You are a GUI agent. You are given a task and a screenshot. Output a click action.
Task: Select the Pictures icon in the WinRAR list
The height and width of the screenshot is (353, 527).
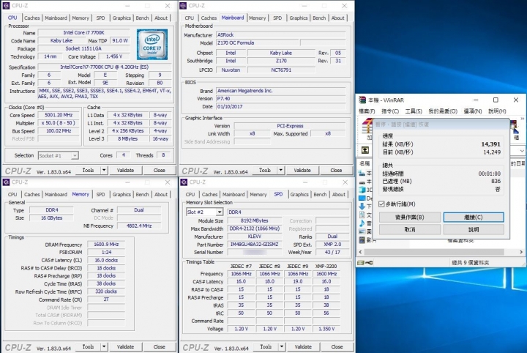tap(362, 231)
